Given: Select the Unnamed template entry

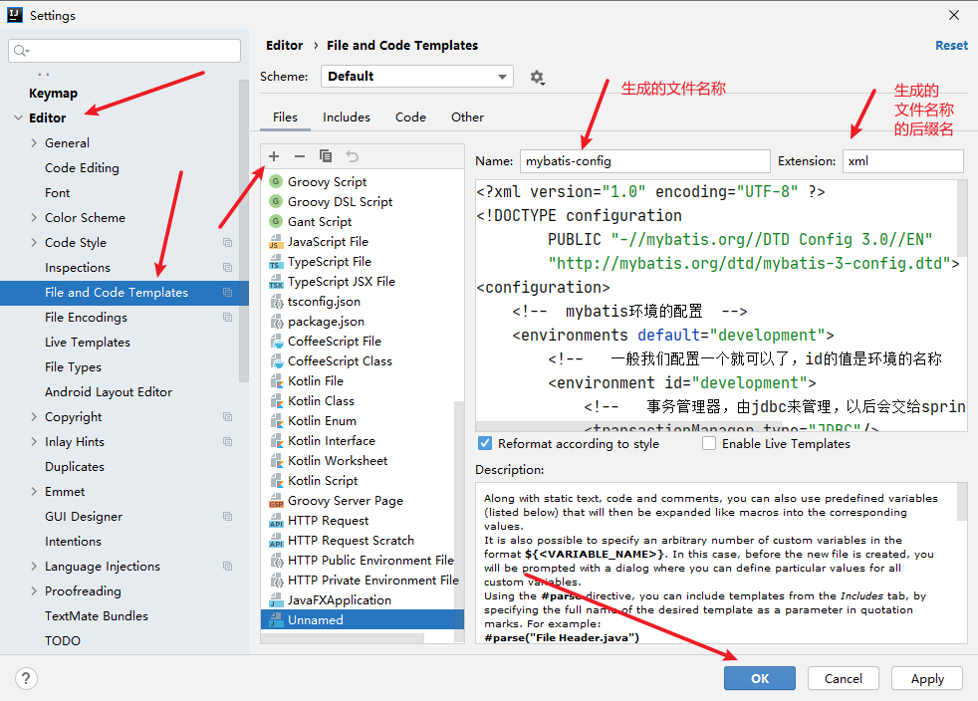Looking at the screenshot, I should 363,620.
